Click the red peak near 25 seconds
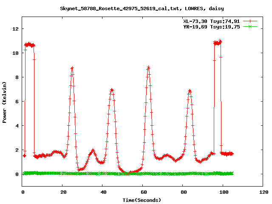Screen dimensions: 272x204 click(72, 68)
